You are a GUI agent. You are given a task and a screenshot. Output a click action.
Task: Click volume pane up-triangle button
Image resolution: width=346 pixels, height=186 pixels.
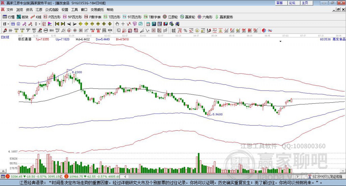[x=3, y=171]
